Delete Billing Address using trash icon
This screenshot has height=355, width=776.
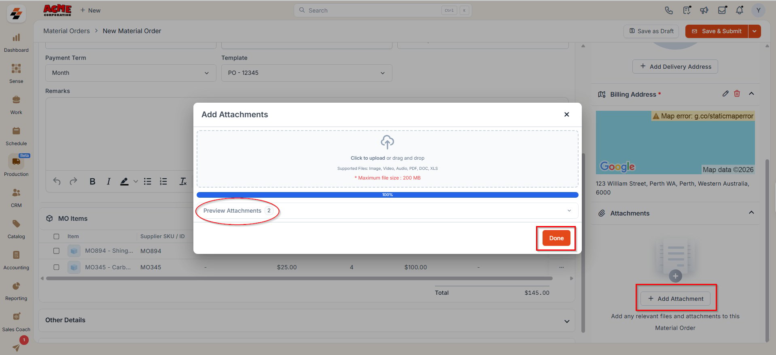[737, 93]
